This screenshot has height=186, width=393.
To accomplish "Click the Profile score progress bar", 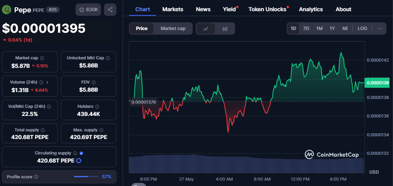I will click(86, 177).
